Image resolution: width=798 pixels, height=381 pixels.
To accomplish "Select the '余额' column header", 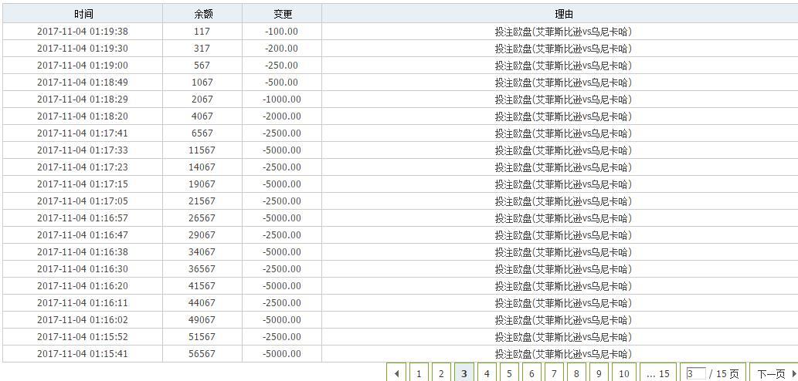I will [202, 14].
